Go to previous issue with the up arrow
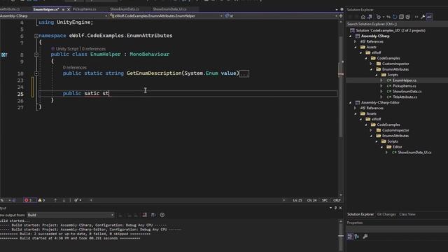Image resolution: width=448 pixels, height=252 pixels. 55,200
